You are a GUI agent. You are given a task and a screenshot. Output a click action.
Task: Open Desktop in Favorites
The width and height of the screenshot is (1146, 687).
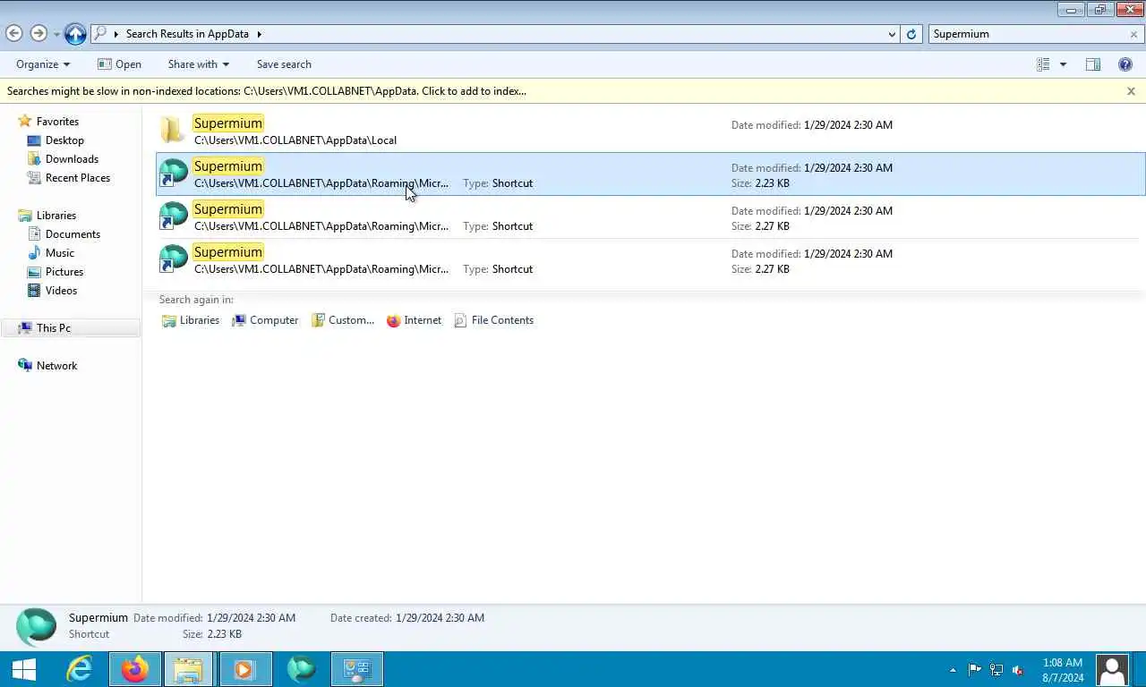pos(64,140)
